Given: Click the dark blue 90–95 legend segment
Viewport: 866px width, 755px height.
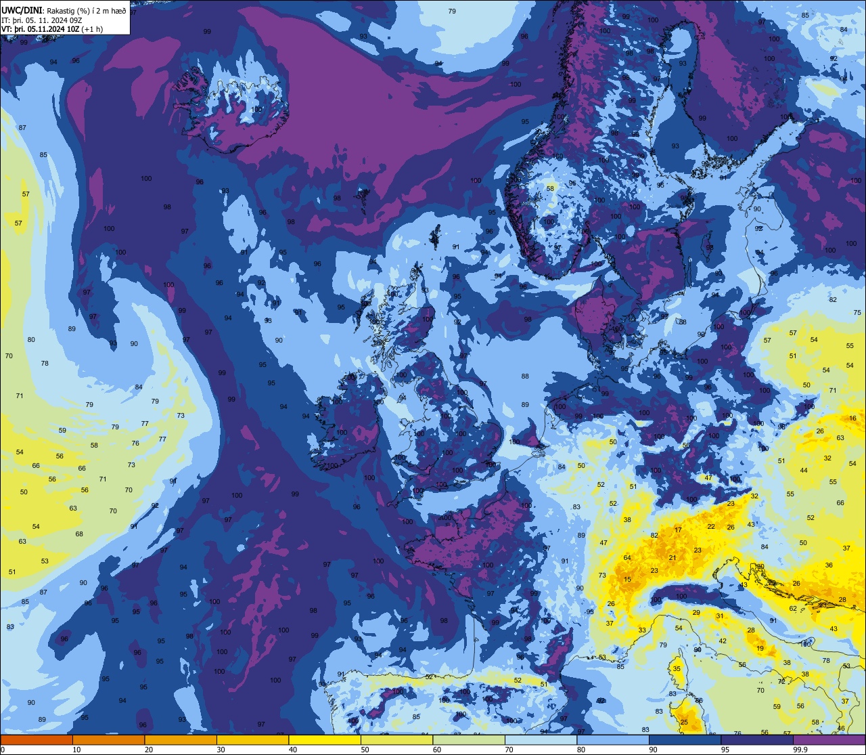Looking at the screenshot, I should [x=685, y=740].
